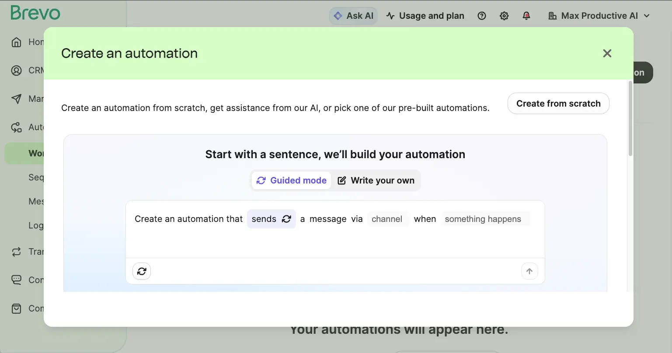
Task: Click the Create from scratch button
Action: click(x=558, y=104)
